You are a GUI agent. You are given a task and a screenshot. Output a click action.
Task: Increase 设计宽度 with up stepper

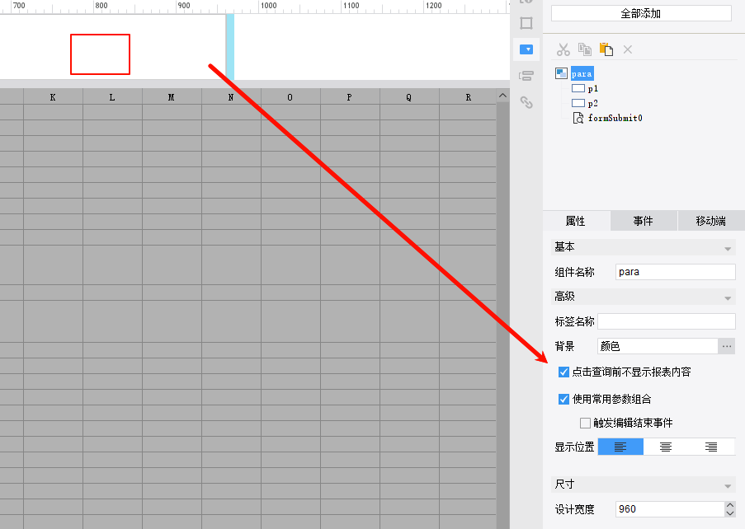pyautogui.click(x=730, y=505)
